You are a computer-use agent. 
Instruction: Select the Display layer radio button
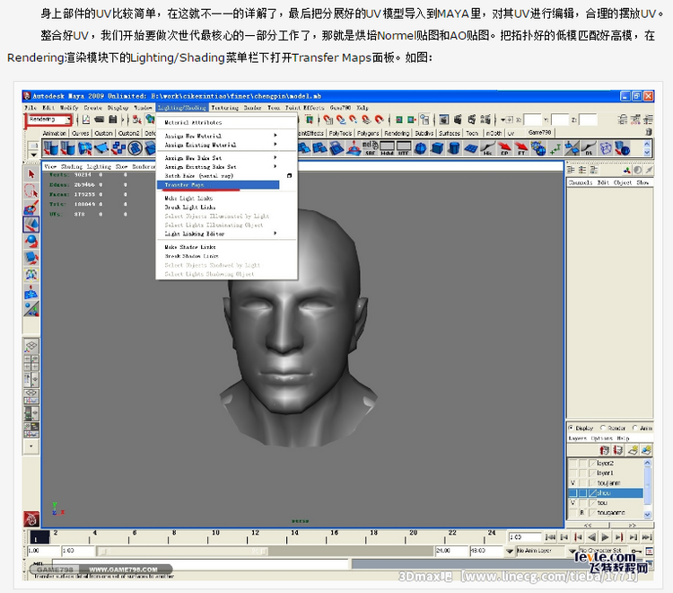[571, 428]
